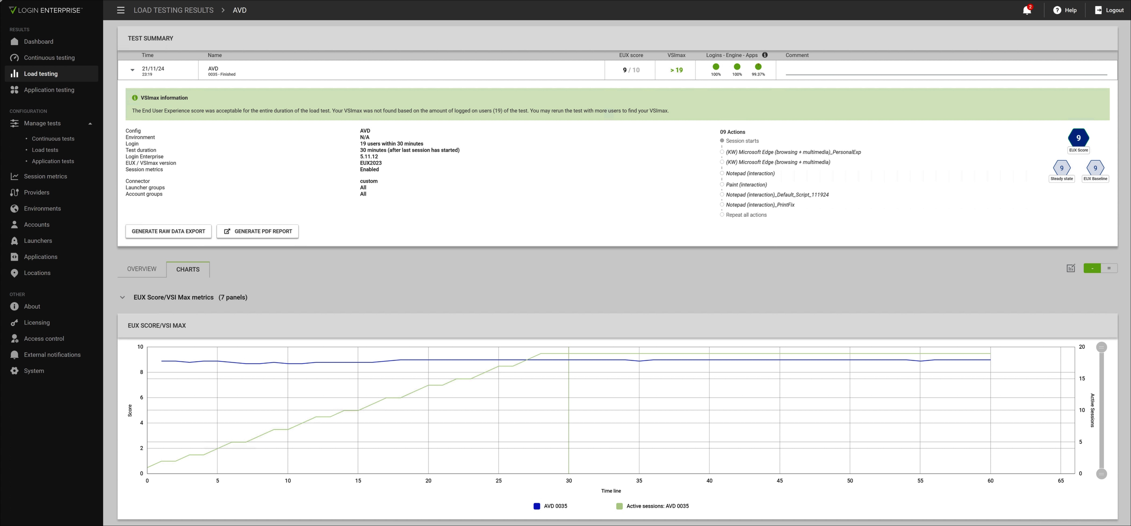Open the hamburger menu icon
The height and width of the screenshot is (526, 1131).
(x=121, y=10)
